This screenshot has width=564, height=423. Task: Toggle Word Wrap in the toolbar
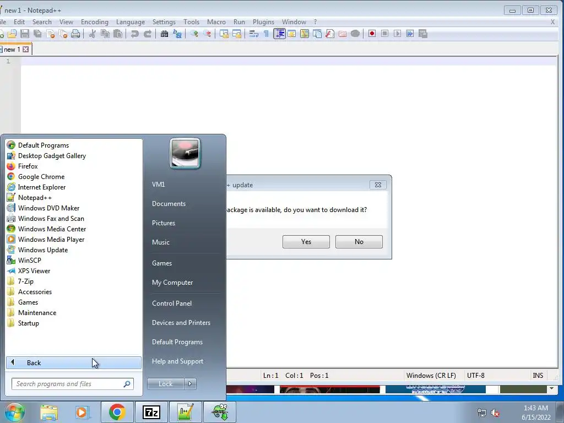tap(253, 34)
